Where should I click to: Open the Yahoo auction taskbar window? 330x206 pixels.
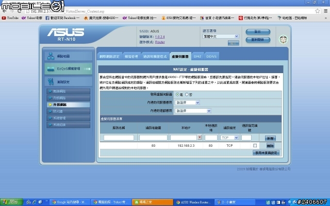tap(111, 202)
